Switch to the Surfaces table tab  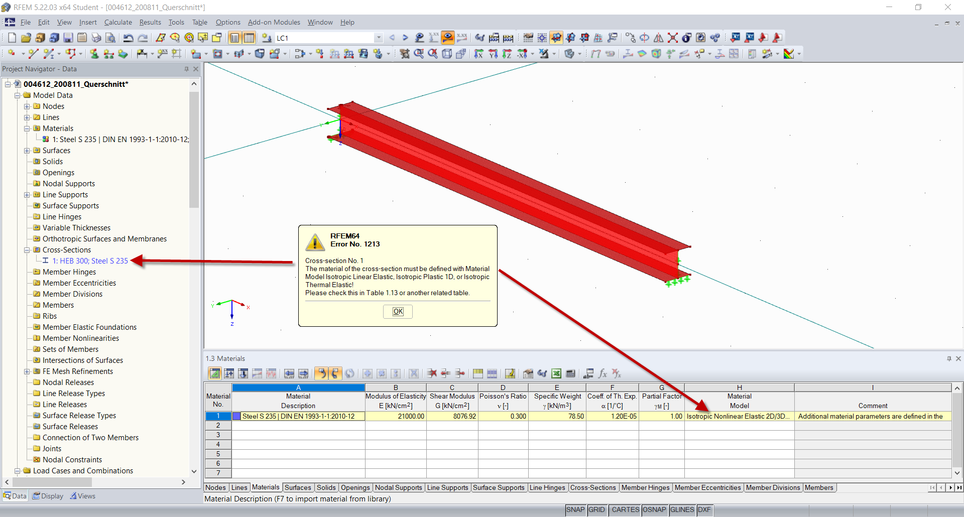[298, 487]
